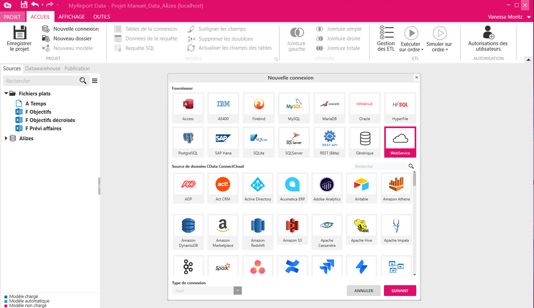
Task: Select the SQLServer provider
Action: pyautogui.click(x=294, y=142)
